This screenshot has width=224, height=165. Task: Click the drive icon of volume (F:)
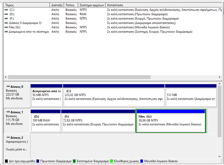[6, 19]
